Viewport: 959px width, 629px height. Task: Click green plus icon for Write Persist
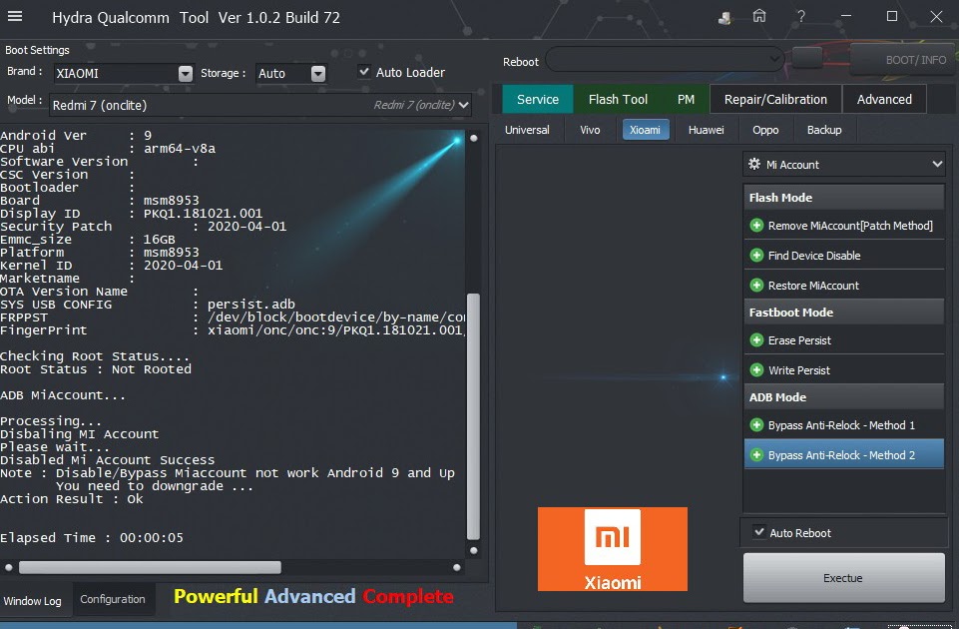click(756, 370)
